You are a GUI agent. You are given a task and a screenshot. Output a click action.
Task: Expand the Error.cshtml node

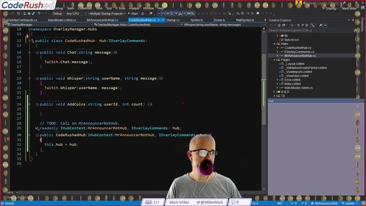[277, 80]
